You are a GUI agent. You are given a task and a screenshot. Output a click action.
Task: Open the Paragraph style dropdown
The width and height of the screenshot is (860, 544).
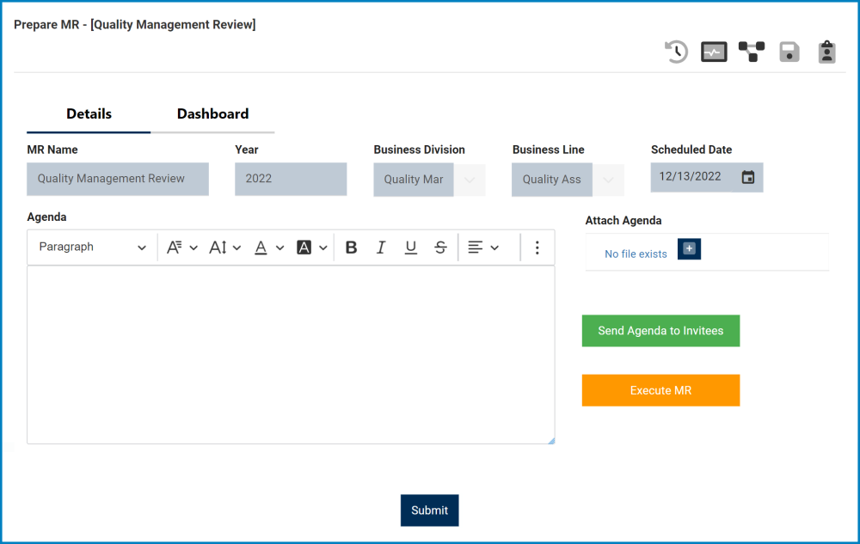90,247
